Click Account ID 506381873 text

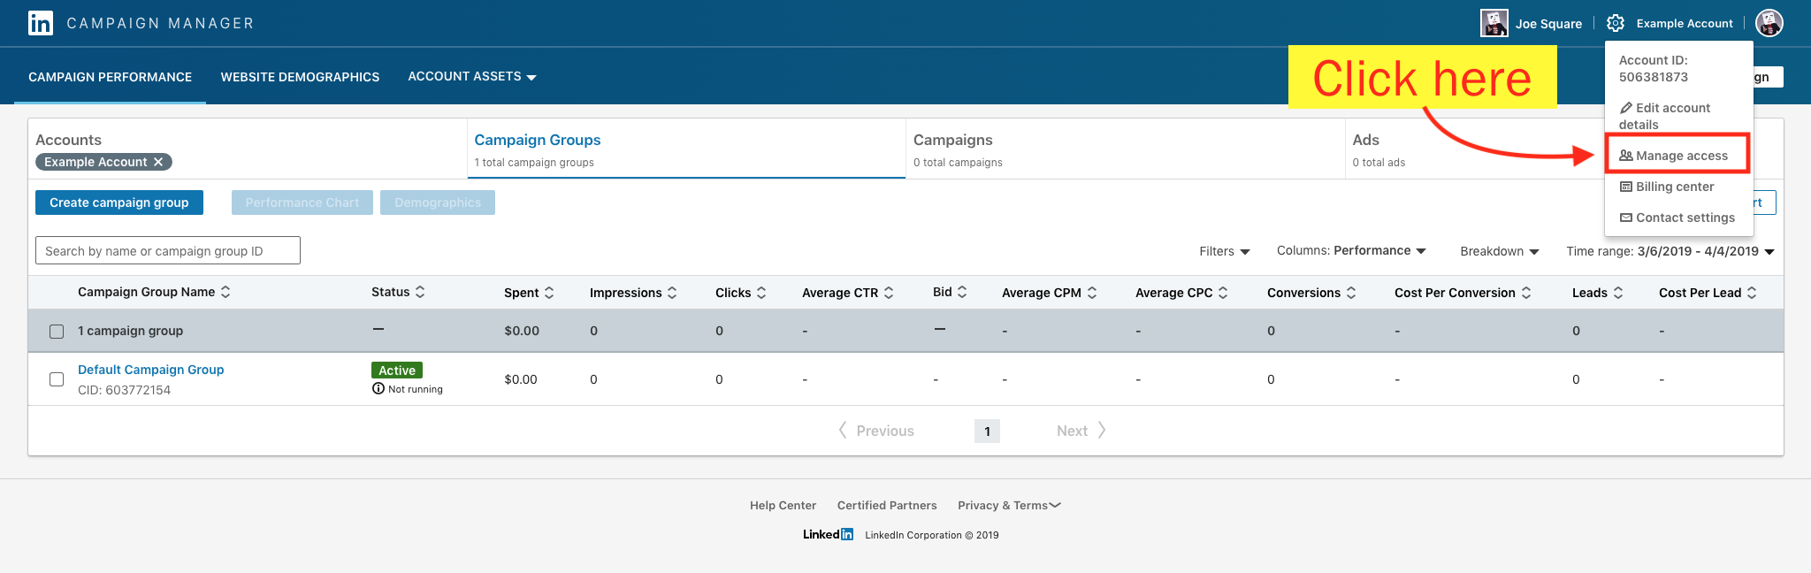tap(1654, 68)
